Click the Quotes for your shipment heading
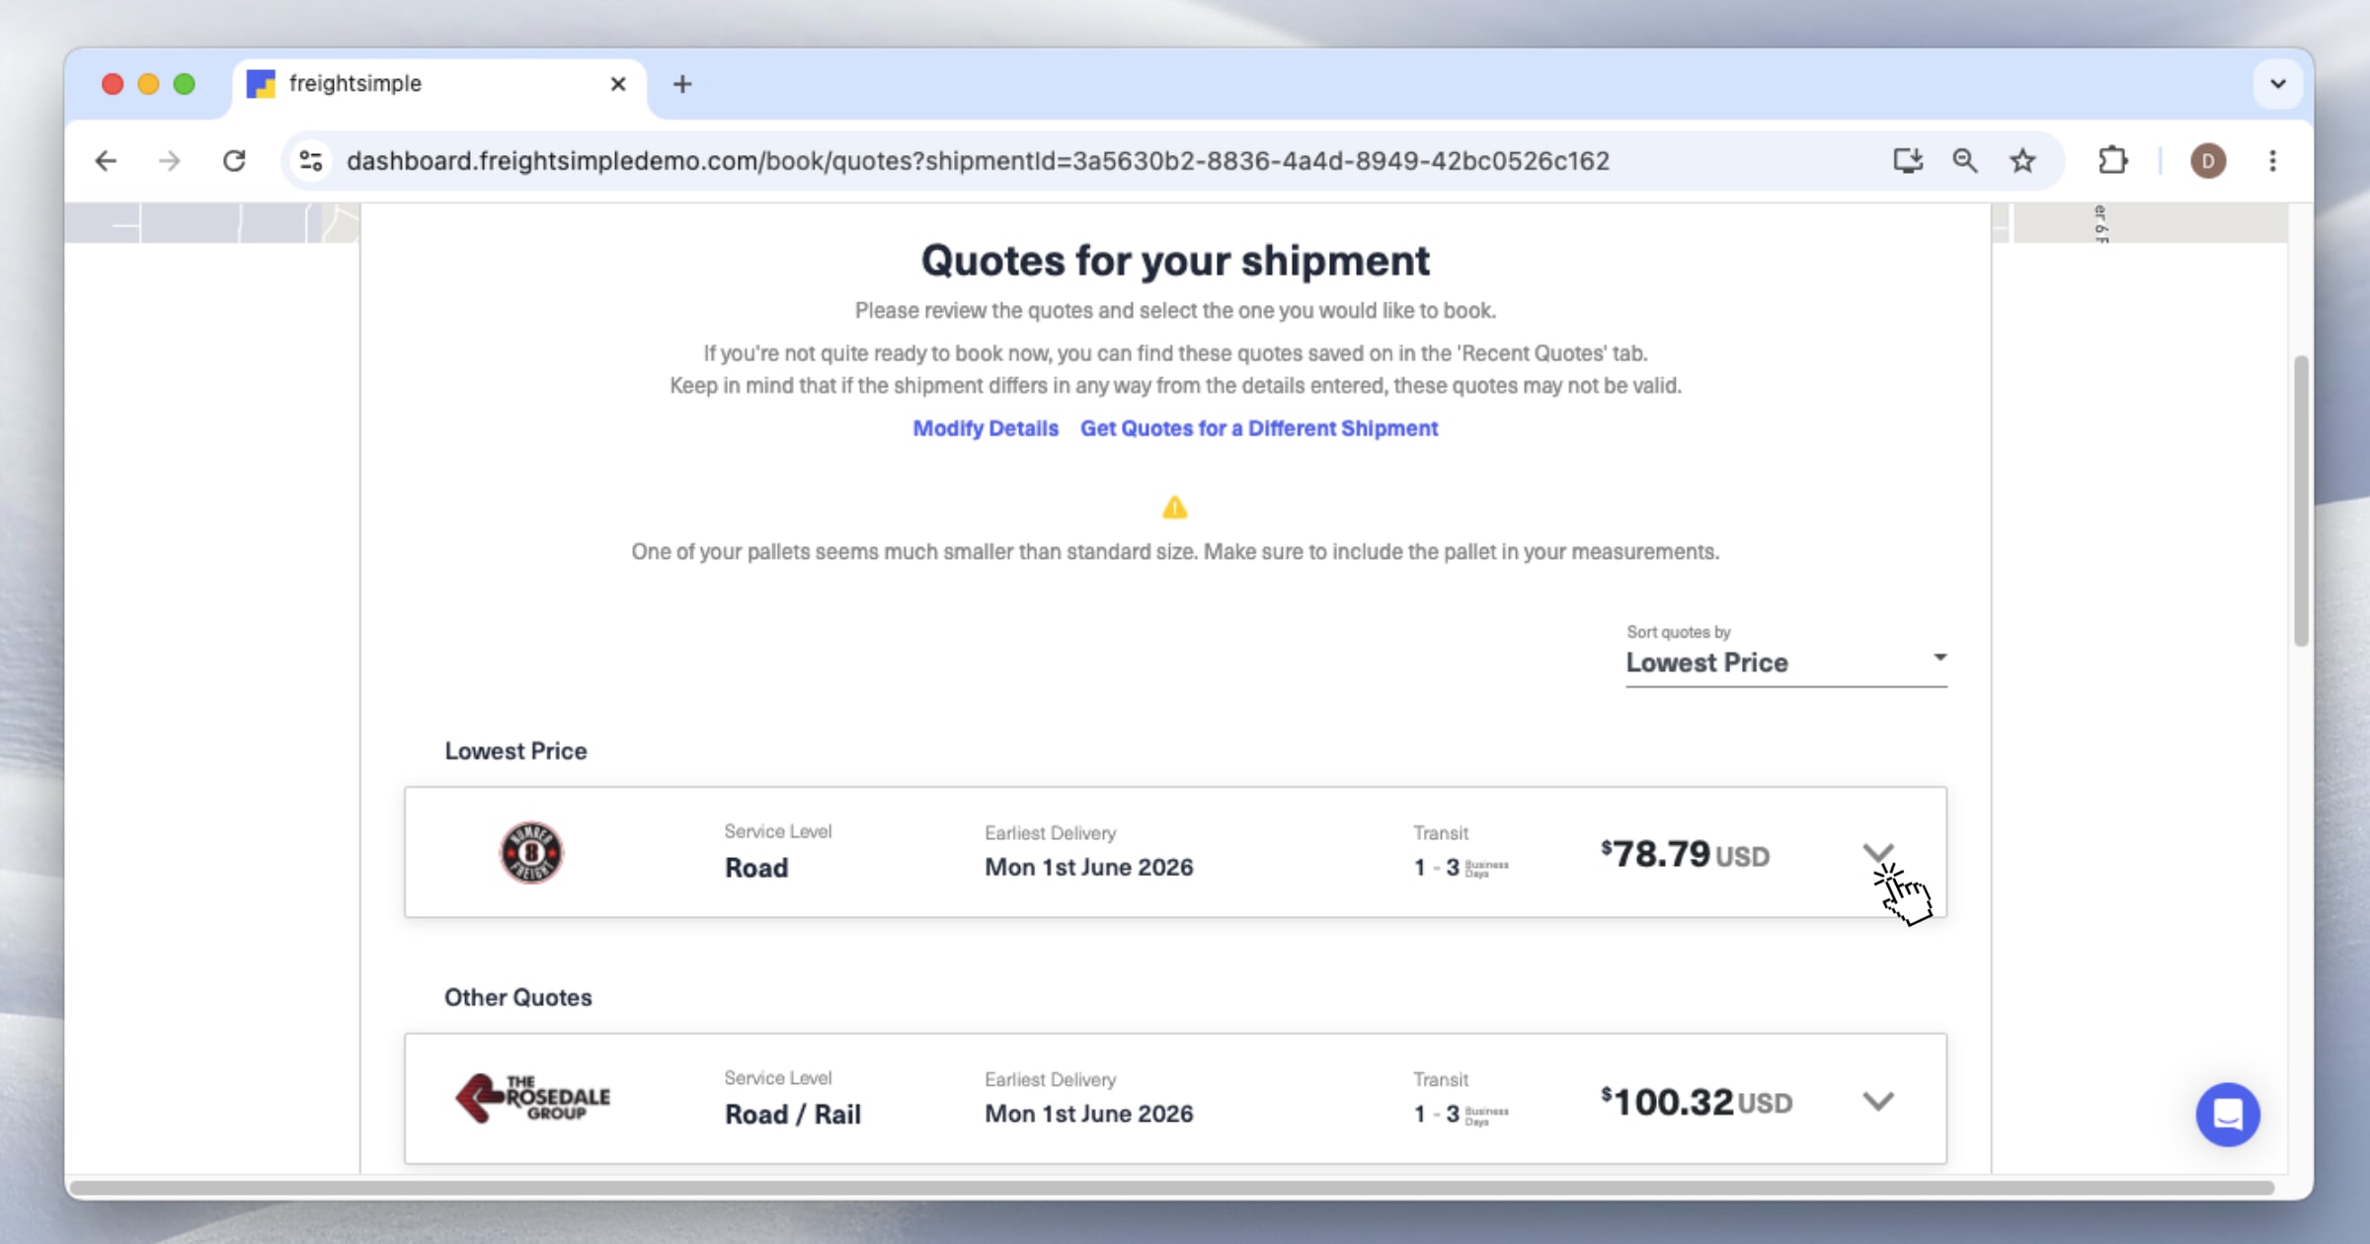Image resolution: width=2370 pixels, height=1244 pixels. [1175, 261]
